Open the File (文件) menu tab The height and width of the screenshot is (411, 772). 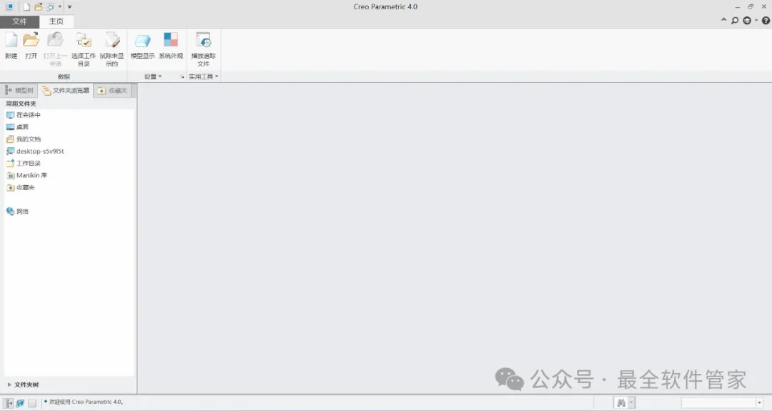[x=20, y=21]
